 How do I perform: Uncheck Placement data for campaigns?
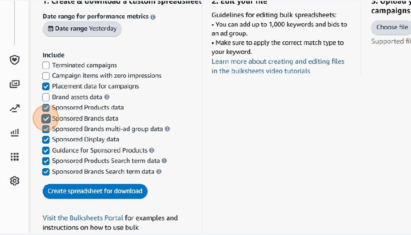(x=46, y=86)
